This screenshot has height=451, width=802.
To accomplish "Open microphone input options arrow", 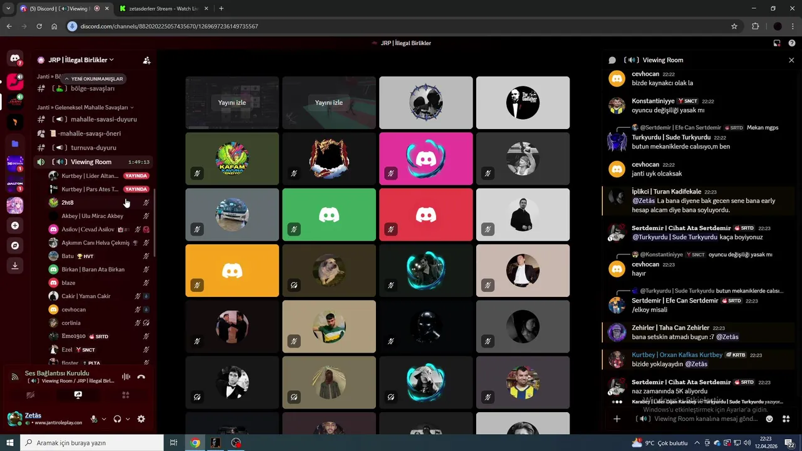I will pos(104,419).
